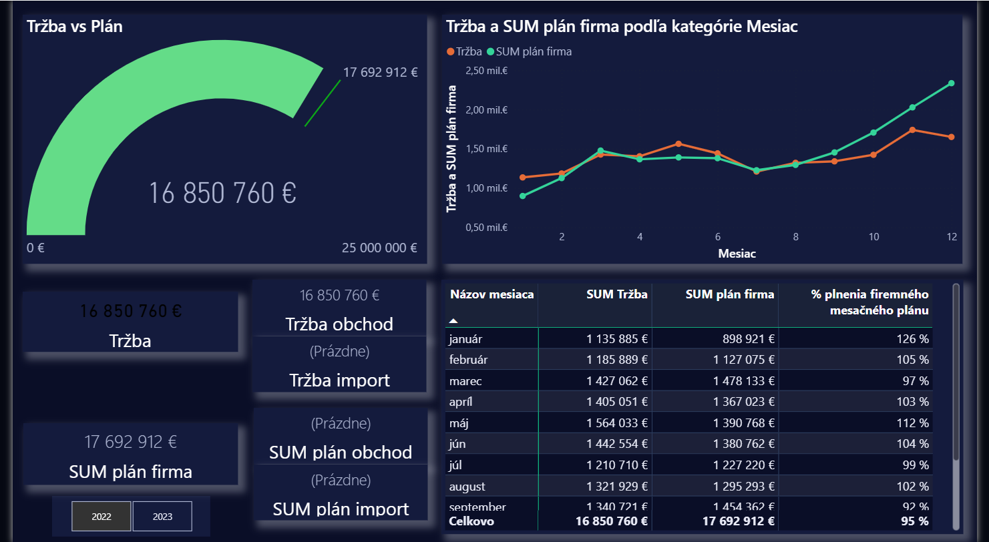Screen dimensions: 989x542
Task: Select the január row in table
Action: (x=689, y=338)
